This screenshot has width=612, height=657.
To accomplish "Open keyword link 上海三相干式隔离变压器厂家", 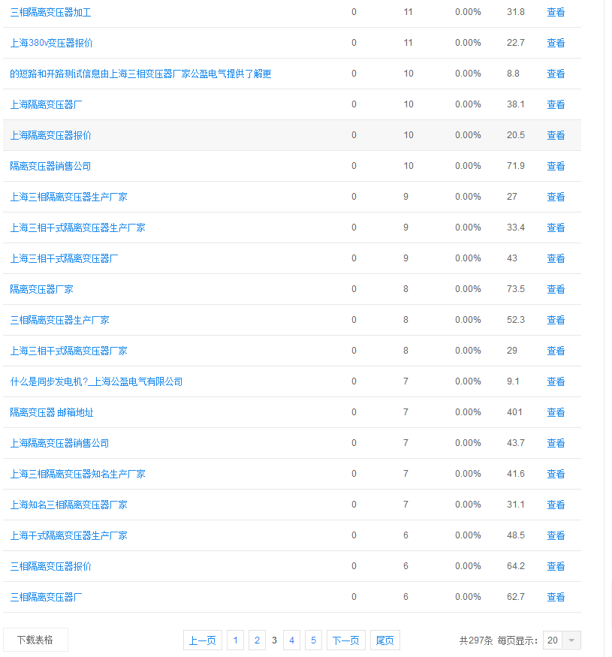I will pos(69,351).
